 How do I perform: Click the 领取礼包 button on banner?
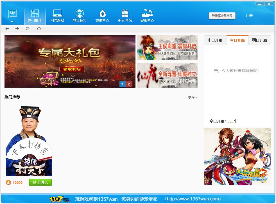pyautogui.click(x=72, y=69)
